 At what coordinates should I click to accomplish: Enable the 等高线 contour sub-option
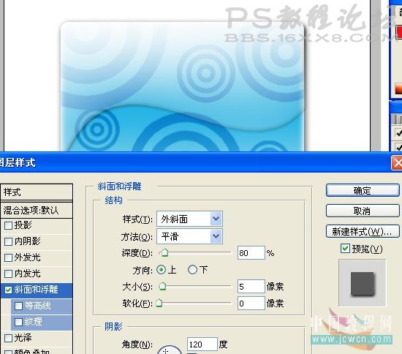point(18,306)
